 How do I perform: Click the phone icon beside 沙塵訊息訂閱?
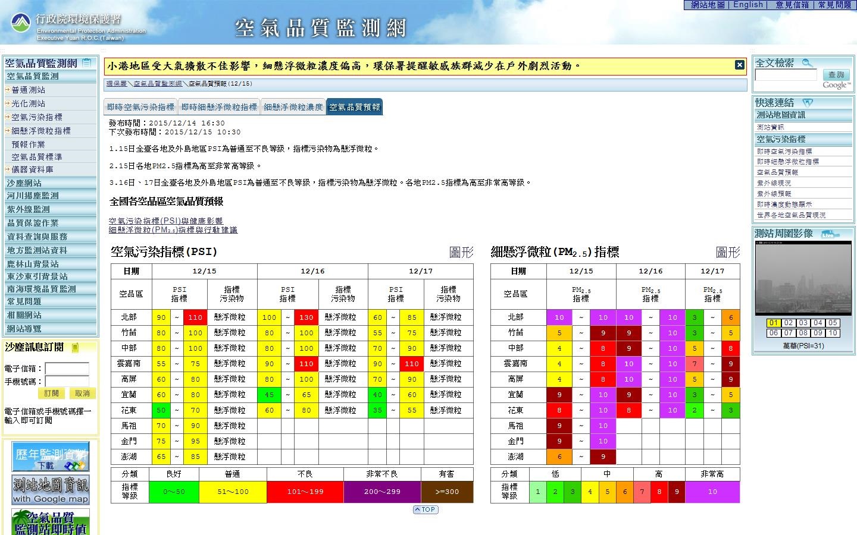click(75, 347)
